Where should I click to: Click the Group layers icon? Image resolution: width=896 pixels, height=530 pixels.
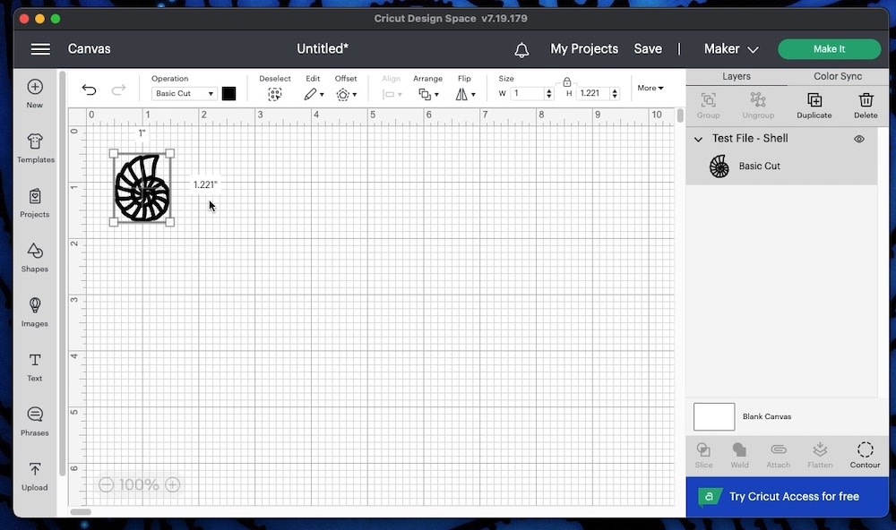(x=708, y=106)
